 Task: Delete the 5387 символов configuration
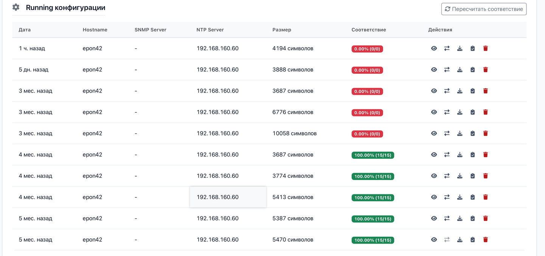(x=486, y=218)
